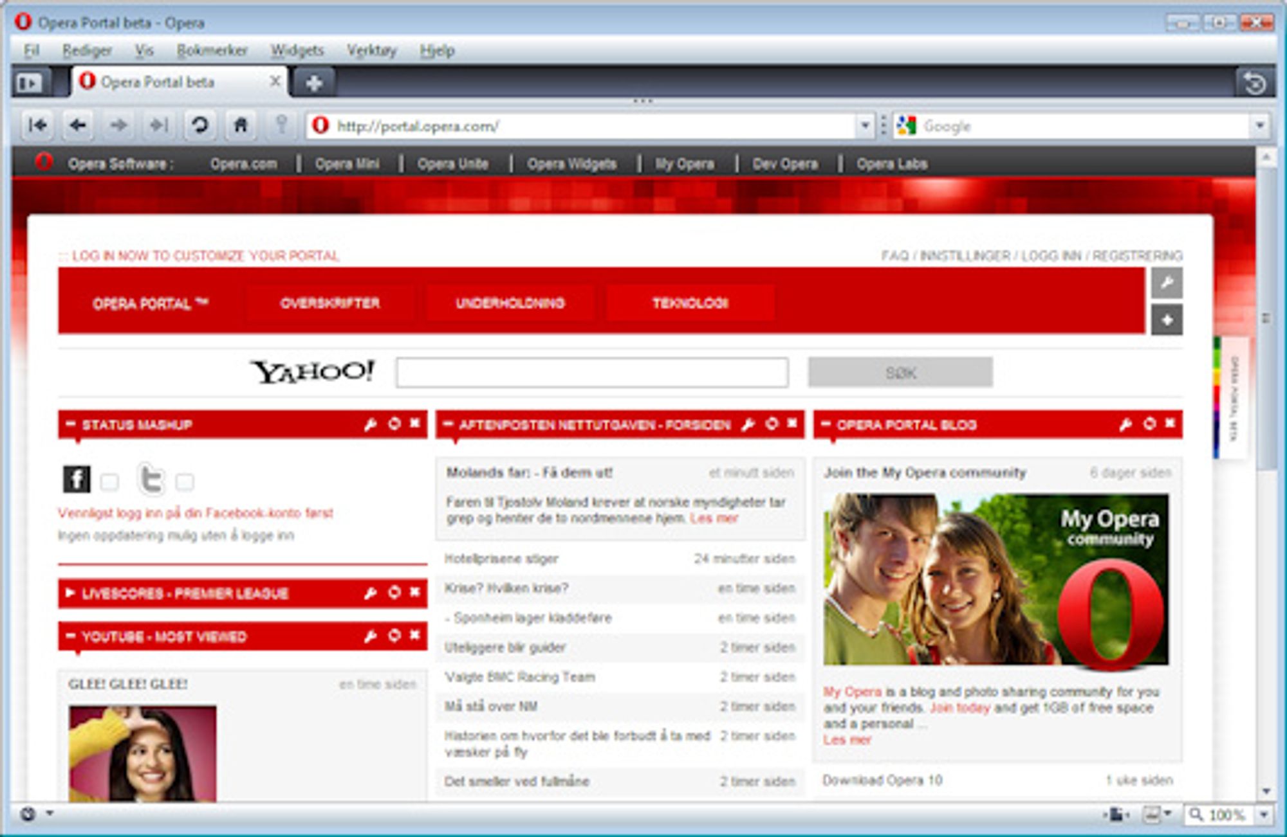Click the LOGG INN link
Image resolution: width=1287 pixels, height=837 pixels.
pos(1051,256)
